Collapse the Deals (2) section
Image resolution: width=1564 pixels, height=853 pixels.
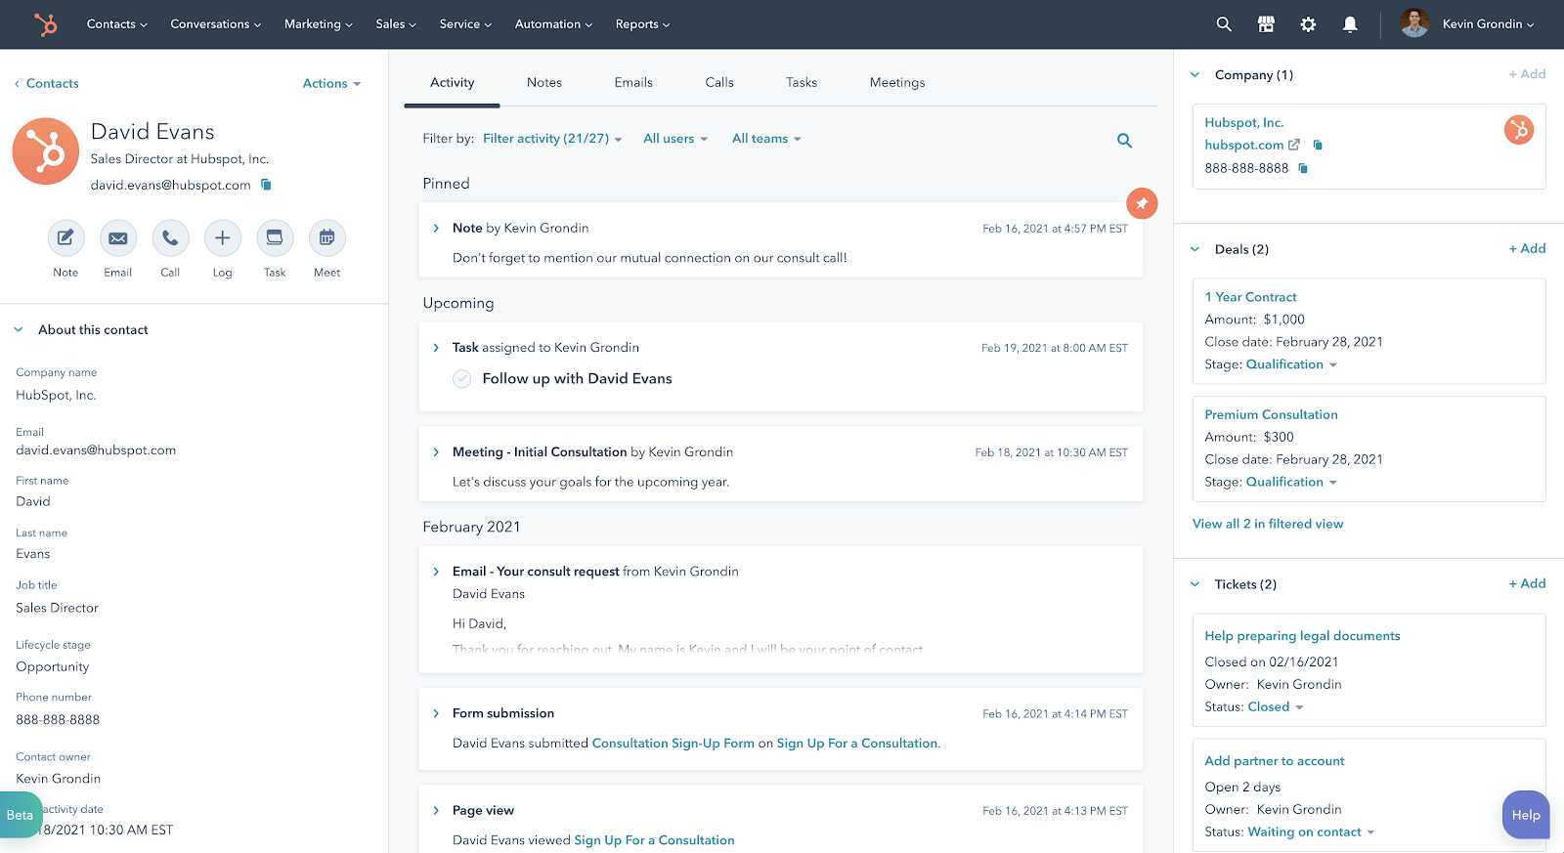pyautogui.click(x=1195, y=249)
